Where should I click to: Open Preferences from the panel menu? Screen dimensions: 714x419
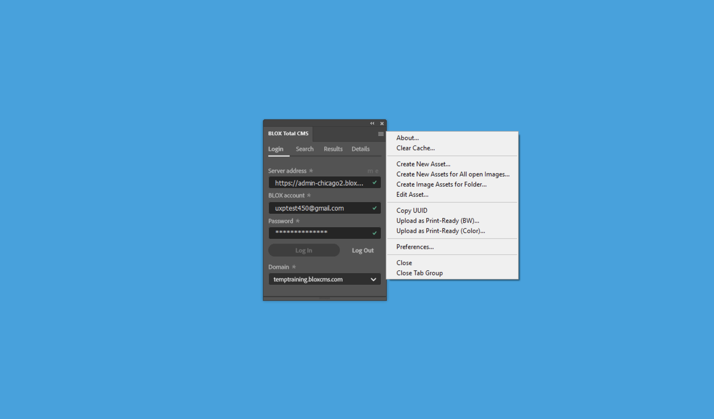tap(415, 247)
